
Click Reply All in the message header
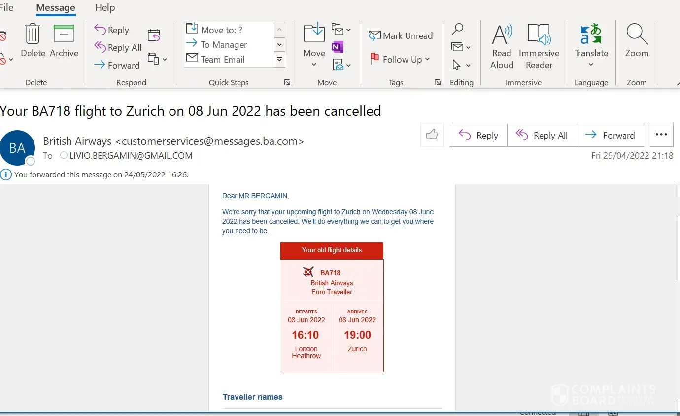pos(542,135)
